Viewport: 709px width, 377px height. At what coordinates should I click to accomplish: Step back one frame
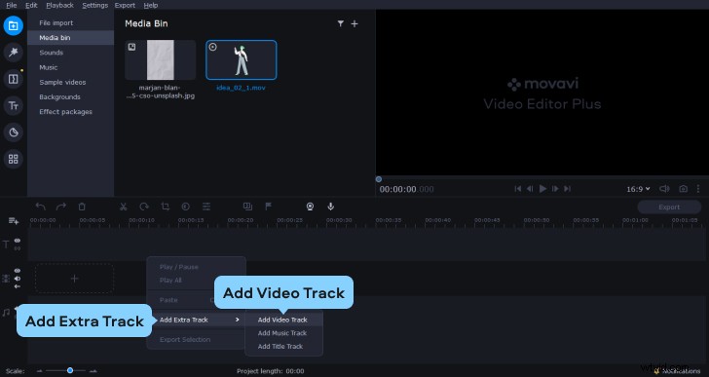pyautogui.click(x=530, y=189)
